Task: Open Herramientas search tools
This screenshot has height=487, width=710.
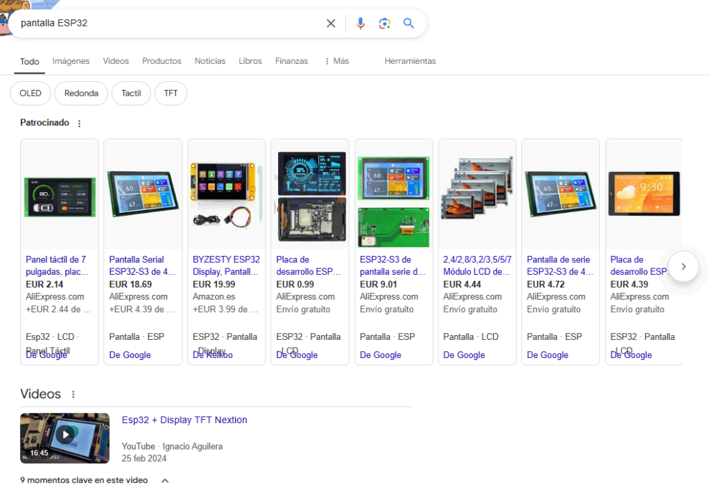Action: pos(410,61)
